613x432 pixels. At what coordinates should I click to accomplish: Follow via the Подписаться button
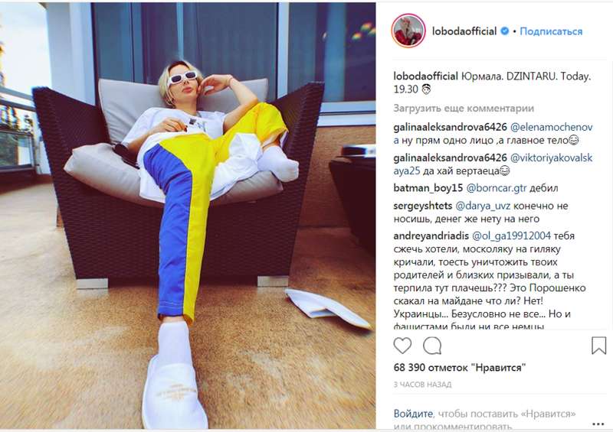pos(551,31)
